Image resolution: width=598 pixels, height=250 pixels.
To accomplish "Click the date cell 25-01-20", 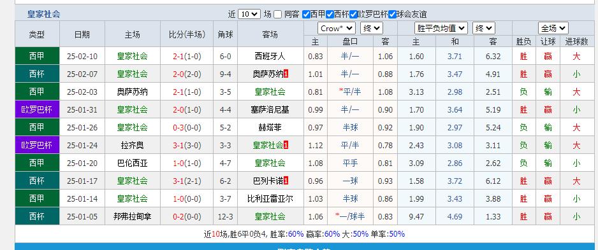I will [82, 163].
